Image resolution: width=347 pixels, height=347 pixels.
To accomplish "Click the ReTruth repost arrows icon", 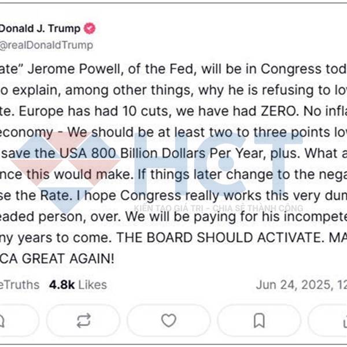I will 83,320.
